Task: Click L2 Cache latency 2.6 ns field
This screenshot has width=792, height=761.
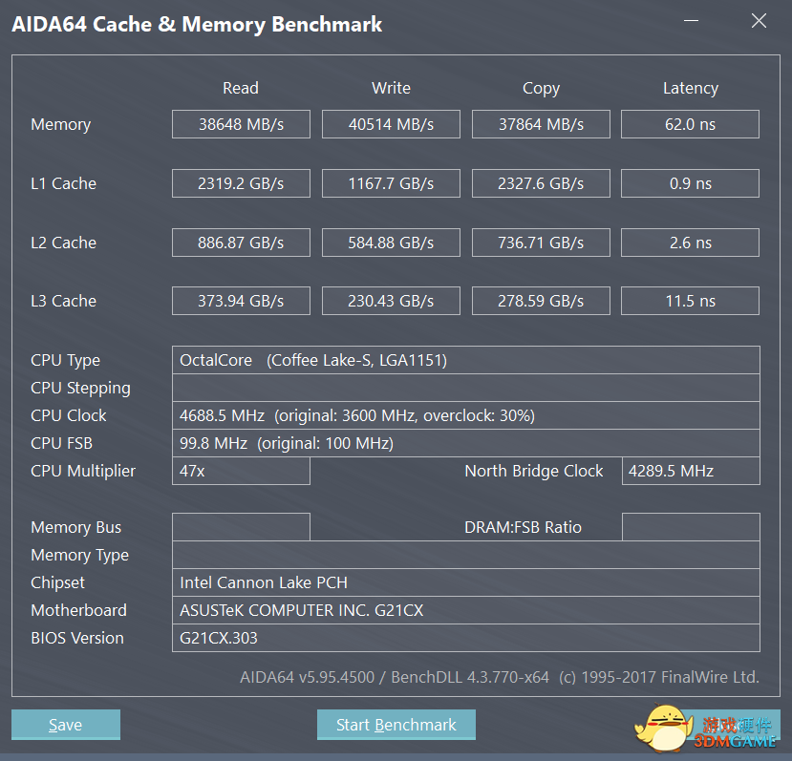Action: coord(690,243)
